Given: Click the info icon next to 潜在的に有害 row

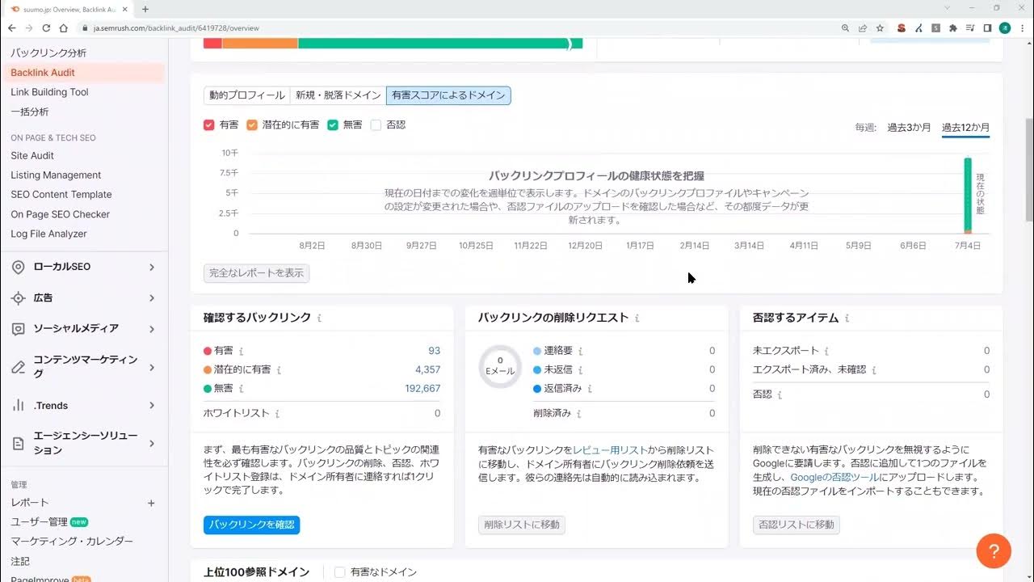Looking at the screenshot, I should (279, 370).
